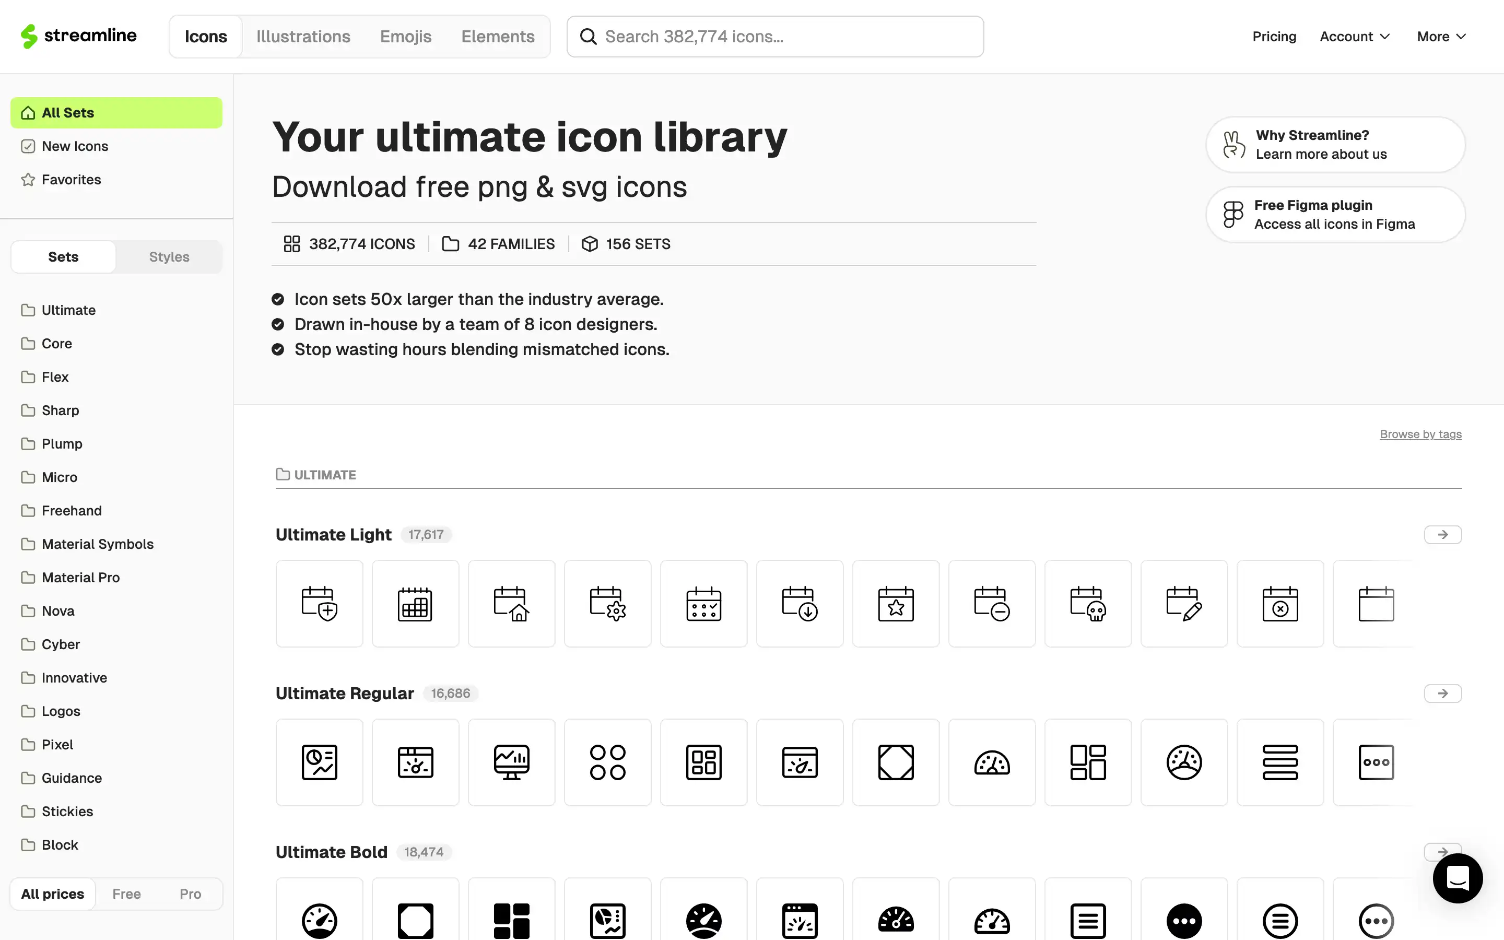This screenshot has height=940, width=1504.
Task: Select the steering wheel circle icon in Ultimate Regular
Action: point(1184,762)
